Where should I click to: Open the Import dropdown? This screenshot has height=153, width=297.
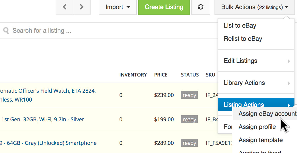(x=118, y=7)
